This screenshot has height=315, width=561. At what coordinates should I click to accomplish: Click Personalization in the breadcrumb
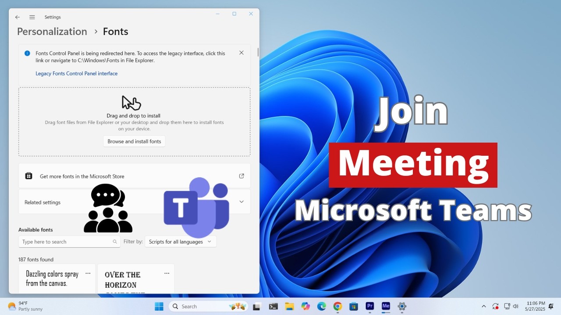[52, 31]
